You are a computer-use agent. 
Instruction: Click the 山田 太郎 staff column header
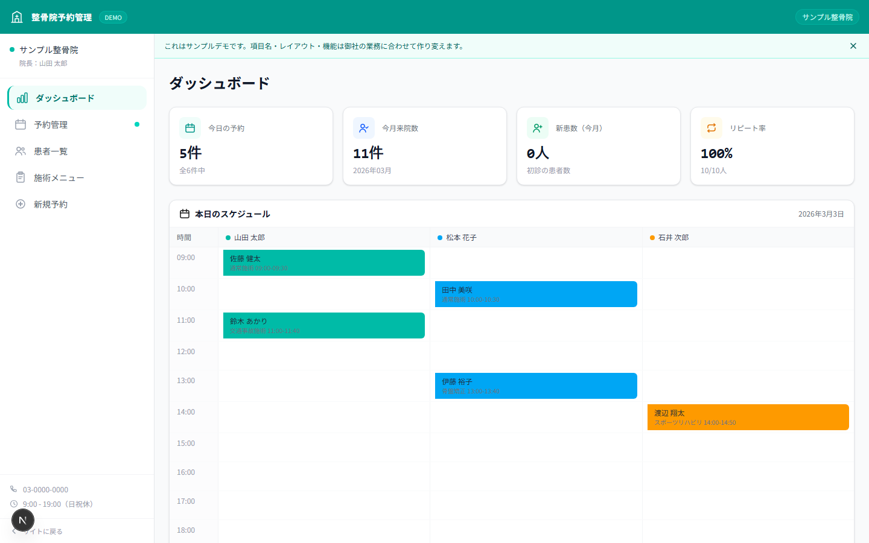click(324, 237)
